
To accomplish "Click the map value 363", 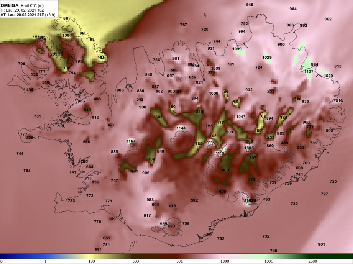I will tap(110, 125).
